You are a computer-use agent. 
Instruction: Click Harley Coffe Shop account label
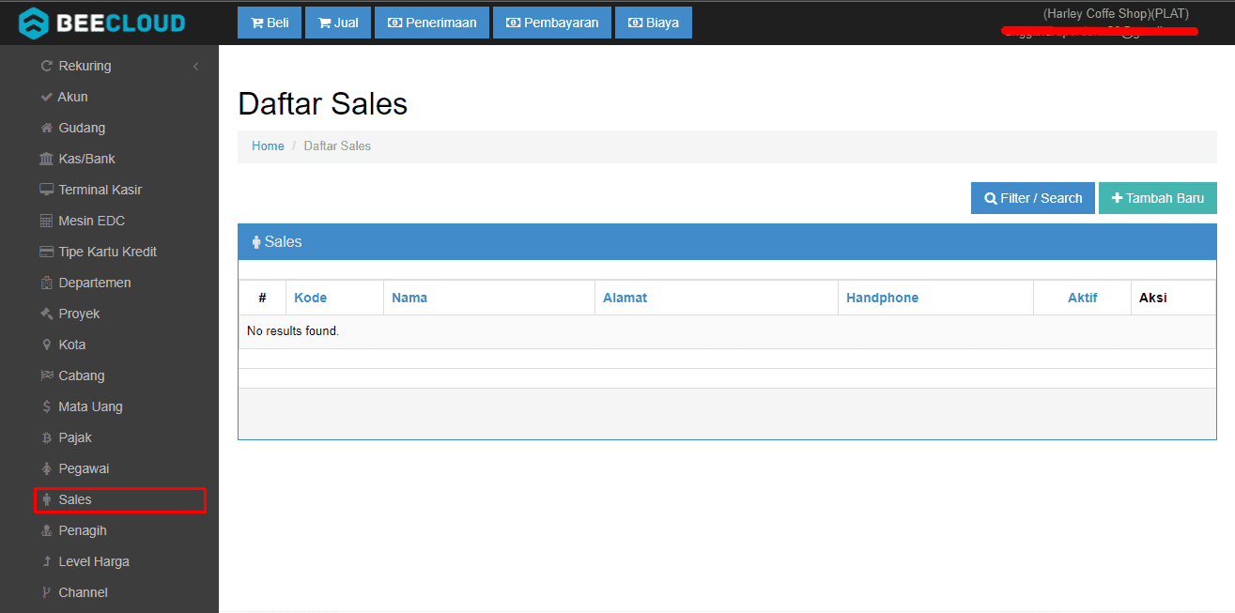pyautogui.click(x=1116, y=14)
